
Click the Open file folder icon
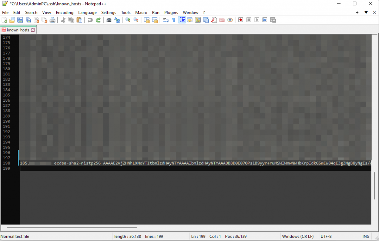pos(12,20)
